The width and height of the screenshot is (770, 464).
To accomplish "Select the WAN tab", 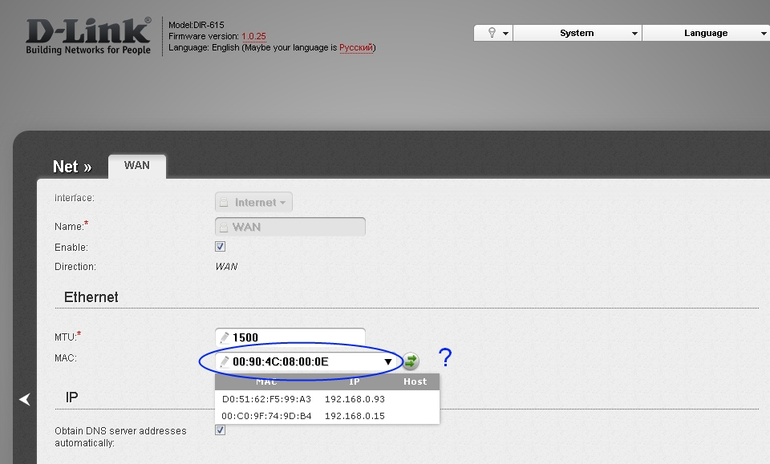I will coord(137,166).
